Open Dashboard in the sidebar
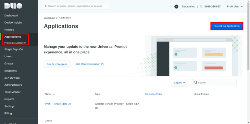The image size is (250, 124). (11, 16)
